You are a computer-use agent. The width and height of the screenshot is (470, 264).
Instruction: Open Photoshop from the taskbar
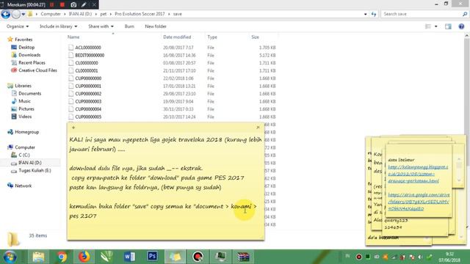152,257
